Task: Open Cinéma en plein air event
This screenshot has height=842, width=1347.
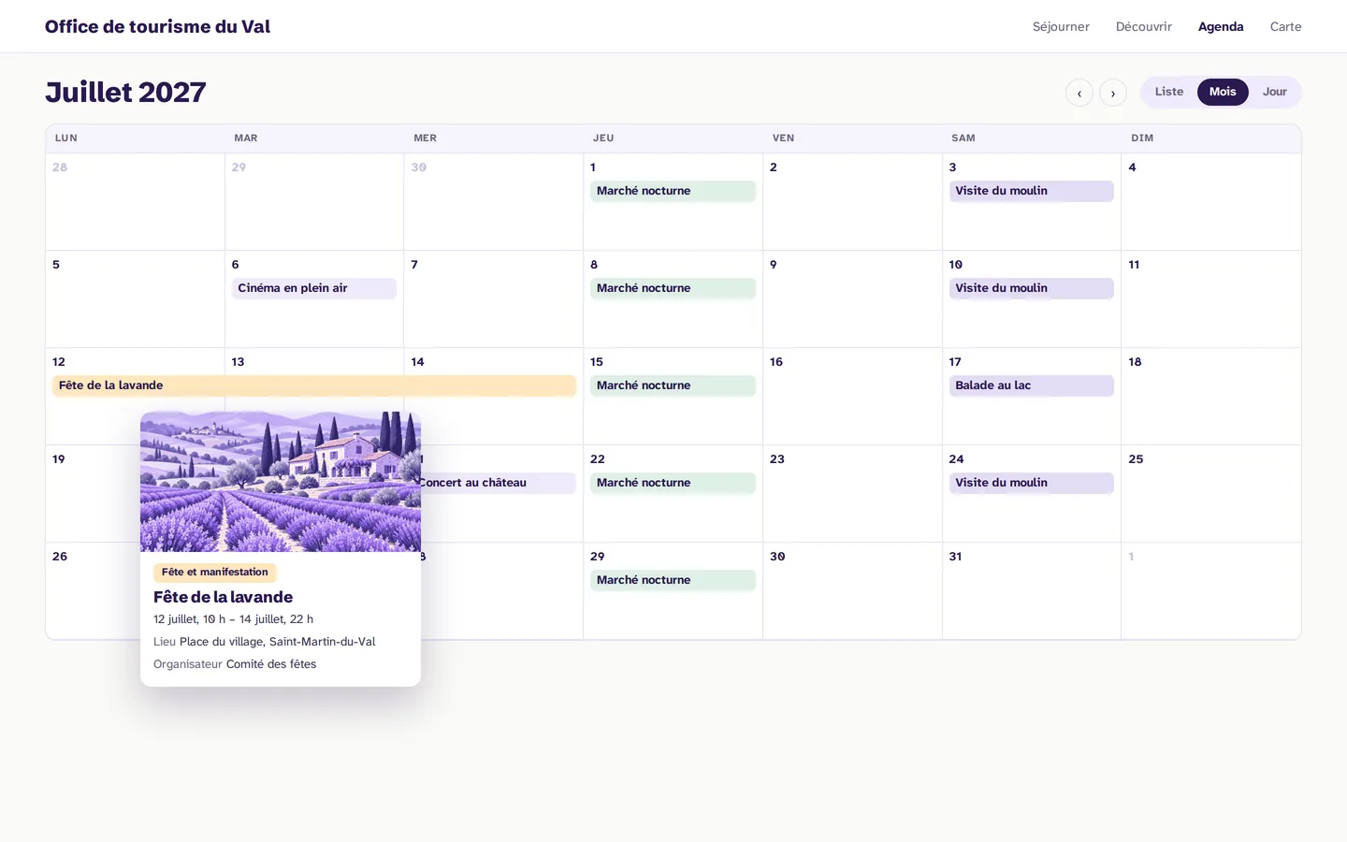Action: 313,288
